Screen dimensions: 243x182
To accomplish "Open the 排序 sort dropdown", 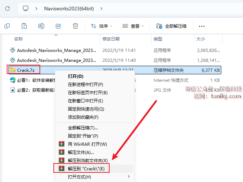I will pyautogui.click(x=101, y=26).
